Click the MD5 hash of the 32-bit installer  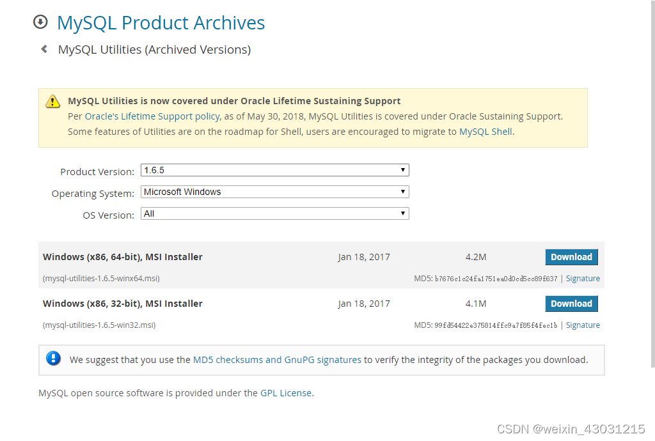(496, 325)
